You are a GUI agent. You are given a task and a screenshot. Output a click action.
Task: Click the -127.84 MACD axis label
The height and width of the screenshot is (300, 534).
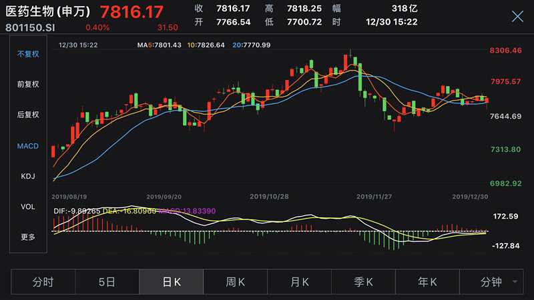506,245
